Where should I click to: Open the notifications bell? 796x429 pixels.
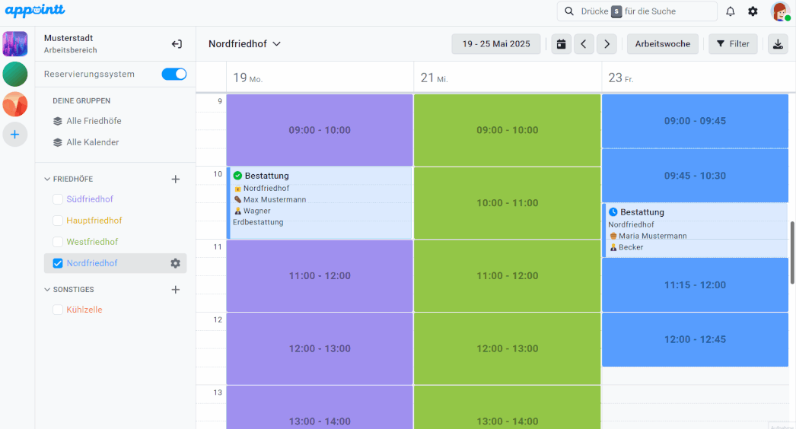coord(730,11)
